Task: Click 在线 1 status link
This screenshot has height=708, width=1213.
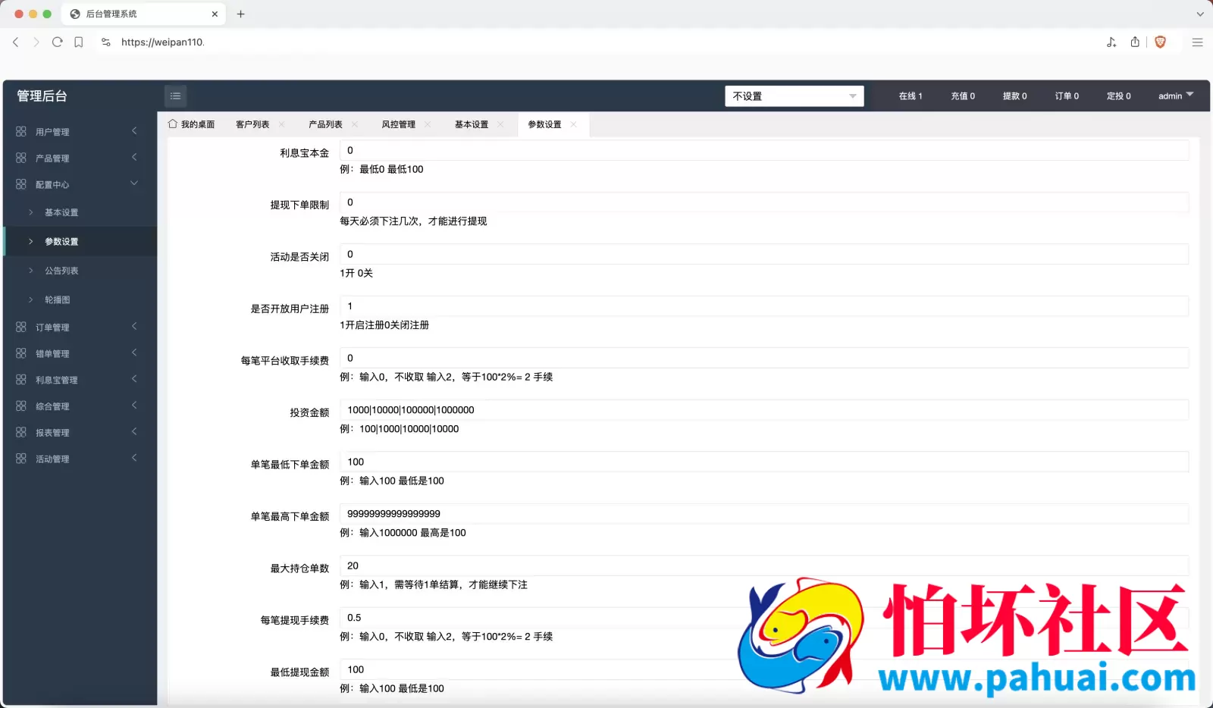Action: 911,96
